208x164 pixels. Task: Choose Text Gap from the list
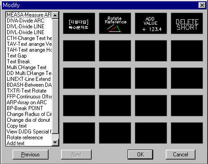click(29, 56)
